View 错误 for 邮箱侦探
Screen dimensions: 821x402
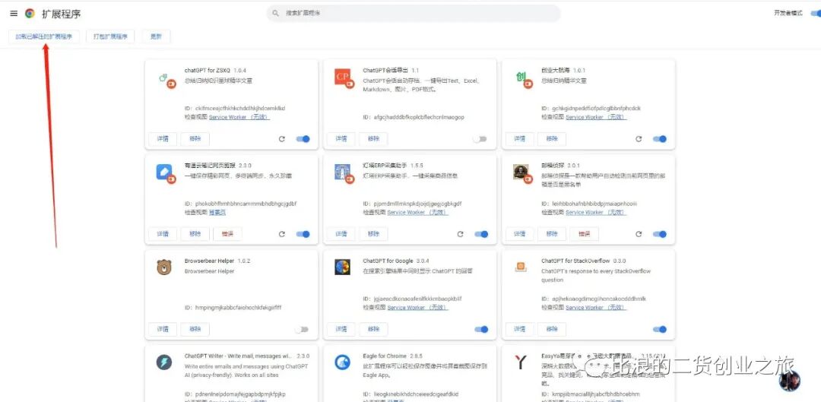(x=584, y=234)
